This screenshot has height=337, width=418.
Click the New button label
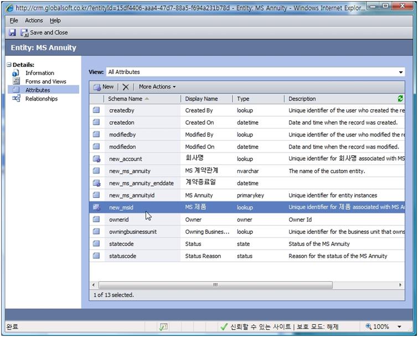(108, 87)
